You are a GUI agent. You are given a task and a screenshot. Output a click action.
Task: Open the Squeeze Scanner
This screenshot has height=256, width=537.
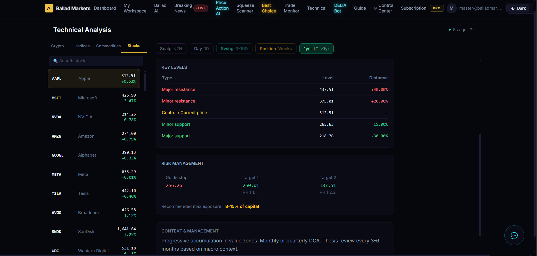[245, 8]
